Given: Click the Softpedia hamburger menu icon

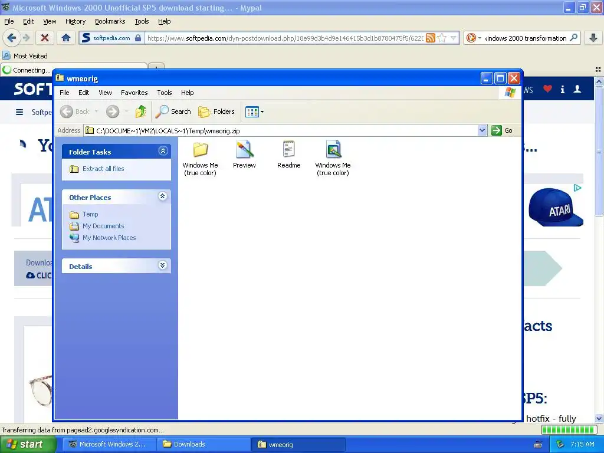Looking at the screenshot, I should click(x=19, y=112).
